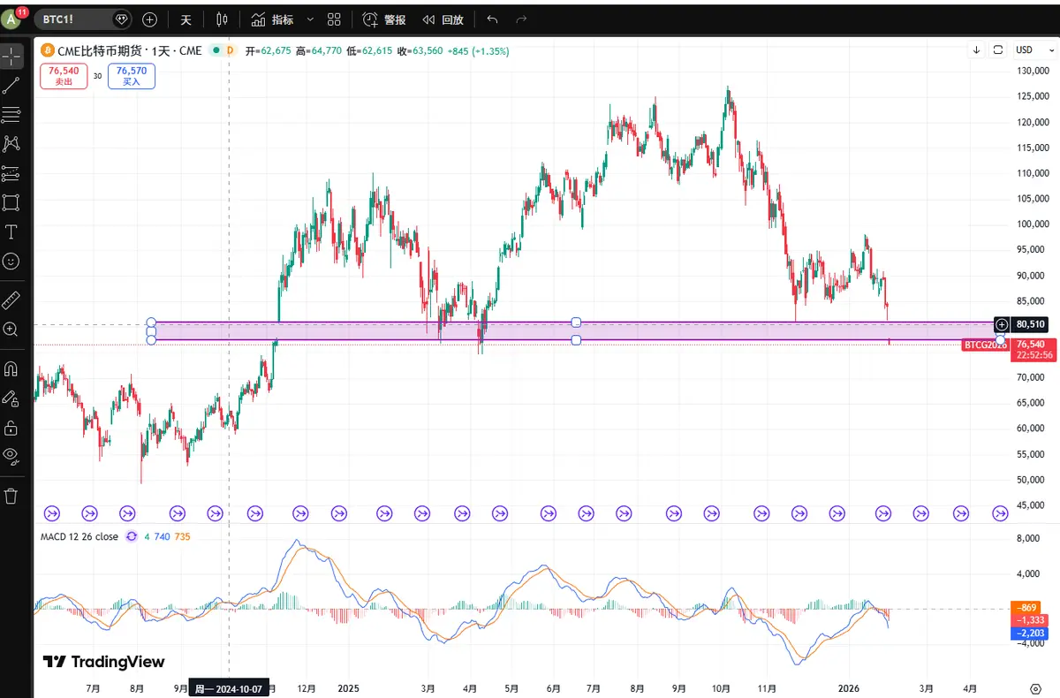Undo the last action
This screenshot has height=698, width=1060.
coord(492,19)
